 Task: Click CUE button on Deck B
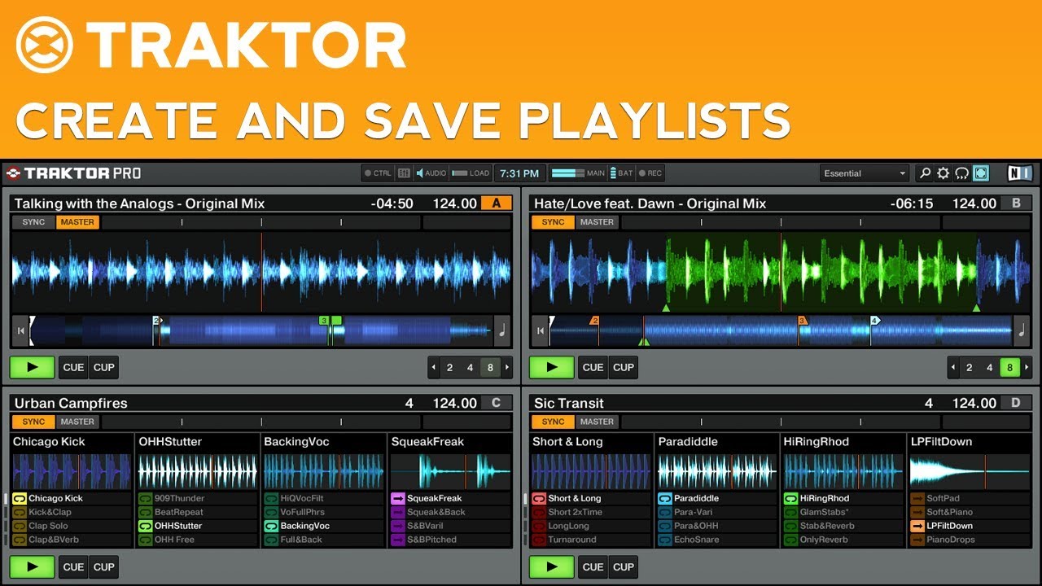click(x=593, y=367)
